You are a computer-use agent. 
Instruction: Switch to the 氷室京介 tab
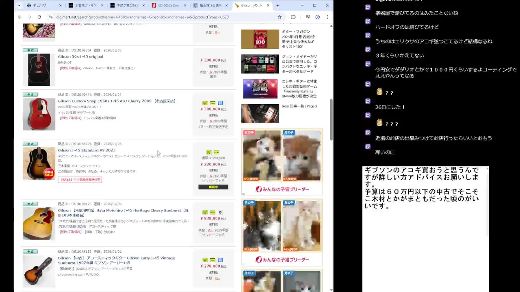(85, 5)
